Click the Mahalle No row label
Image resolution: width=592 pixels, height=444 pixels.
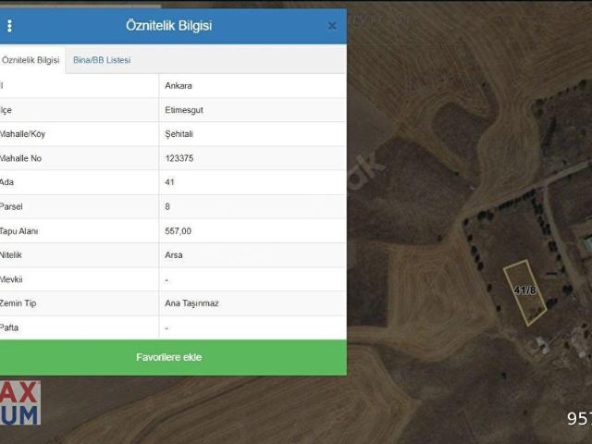tap(20, 158)
